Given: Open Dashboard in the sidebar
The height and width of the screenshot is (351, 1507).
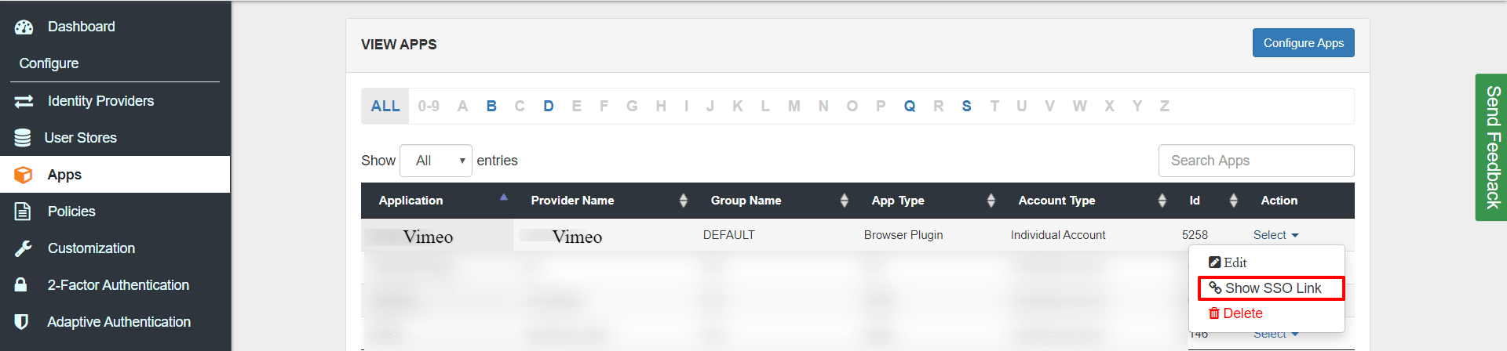Looking at the screenshot, I should pos(82,27).
